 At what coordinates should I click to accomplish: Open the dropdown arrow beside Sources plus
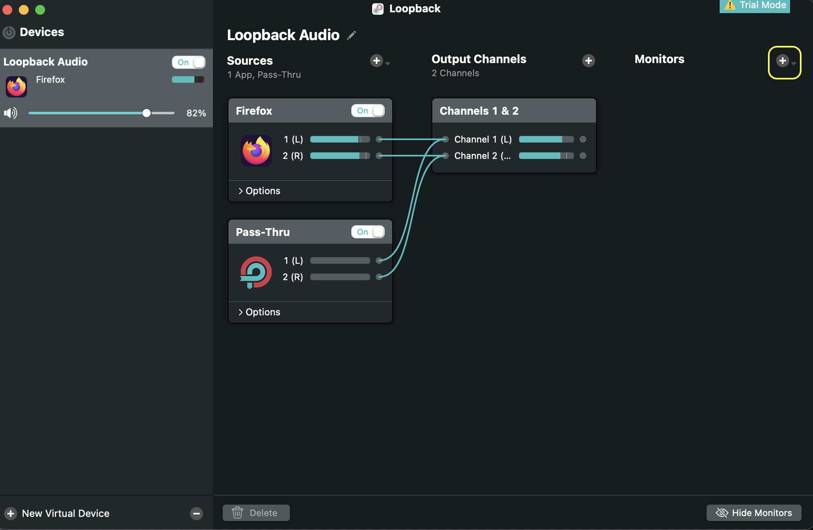(x=388, y=63)
